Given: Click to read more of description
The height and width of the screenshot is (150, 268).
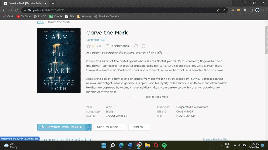Looking at the screenshot, I should [157, 97].
